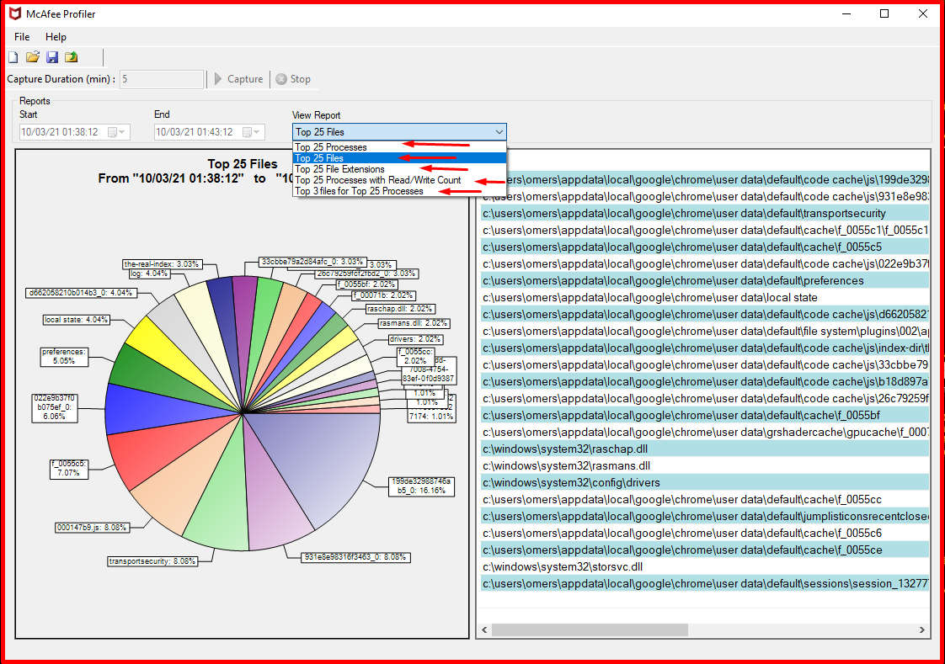The height and width of the screenshot is (664, 945).
Task: Click the Export folder icon with green arrow
Action: (72, 57)
